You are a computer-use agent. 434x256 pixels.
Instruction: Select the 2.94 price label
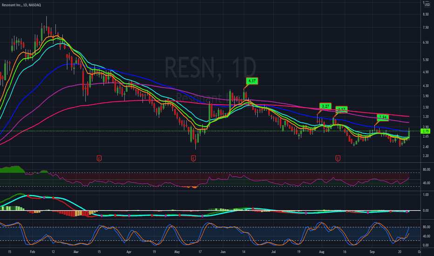click(x=383, y=117)
